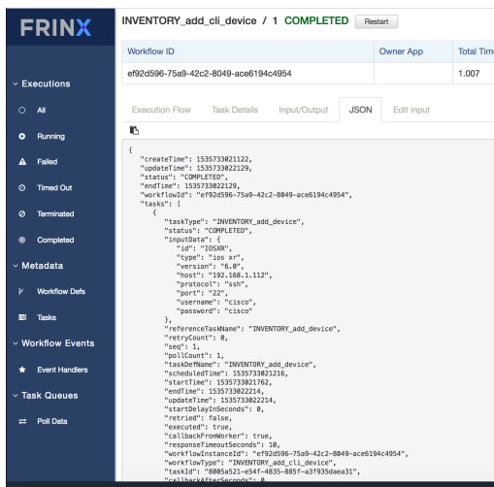
Task: Click the "taskId" JSON line
Action: pos(262,471)
